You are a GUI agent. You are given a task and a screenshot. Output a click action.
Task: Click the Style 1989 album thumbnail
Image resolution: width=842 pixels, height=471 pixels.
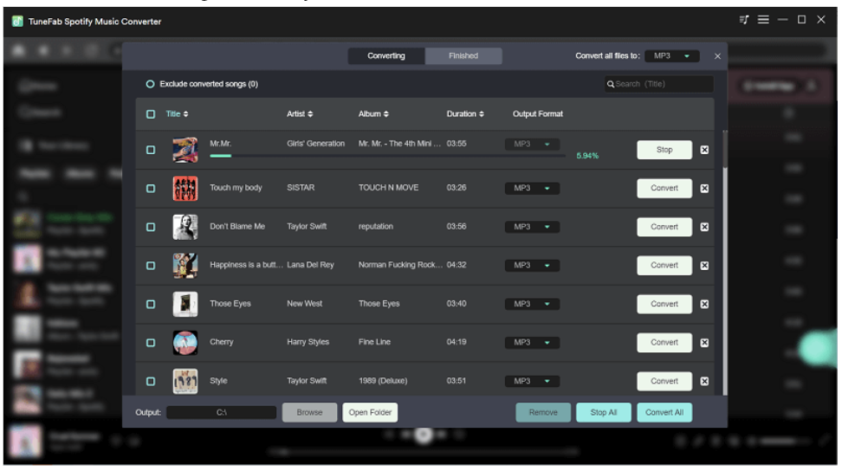point(185,382)
